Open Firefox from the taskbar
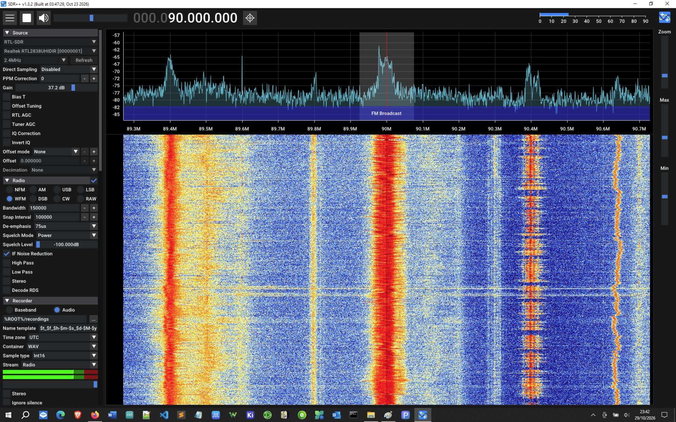The height and width of the screenshot is (422, 676). point(95,414)
